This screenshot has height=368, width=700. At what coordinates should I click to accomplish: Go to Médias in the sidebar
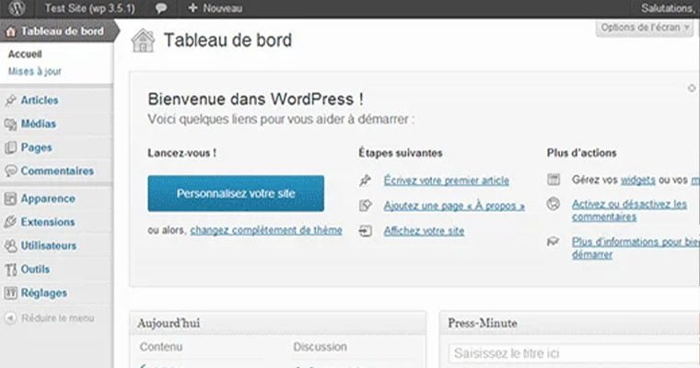[39, 124]
